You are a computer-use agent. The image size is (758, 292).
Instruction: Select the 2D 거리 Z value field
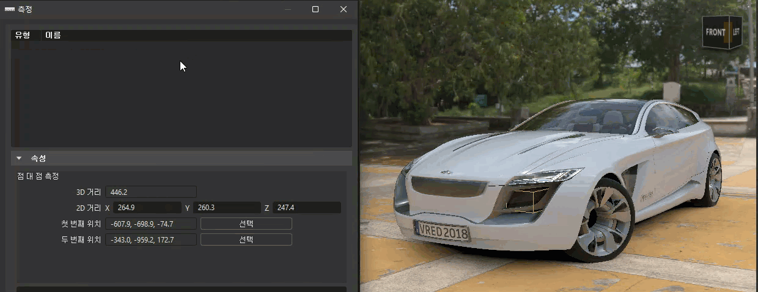click(x=307, y=208)
